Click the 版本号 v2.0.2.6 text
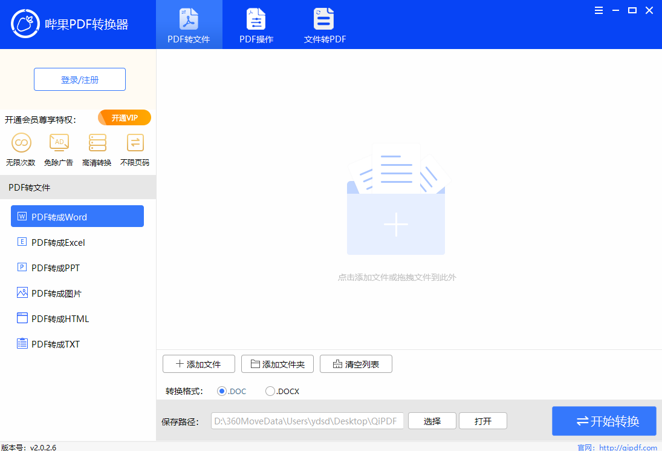Image resolution: width=662 pixels, height=451 pixels. pyautogui.click(x=28, y=447)
